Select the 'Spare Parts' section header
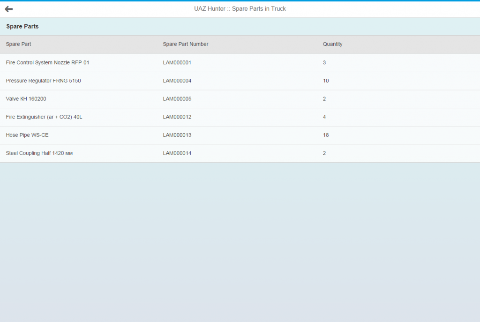This screenshot has height=322, width=480. [22, 26]
